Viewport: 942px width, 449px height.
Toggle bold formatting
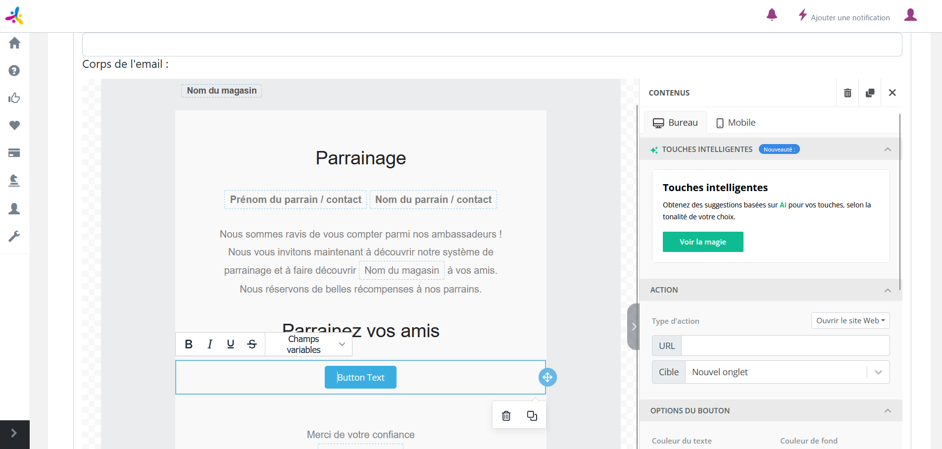click(189, 344)
